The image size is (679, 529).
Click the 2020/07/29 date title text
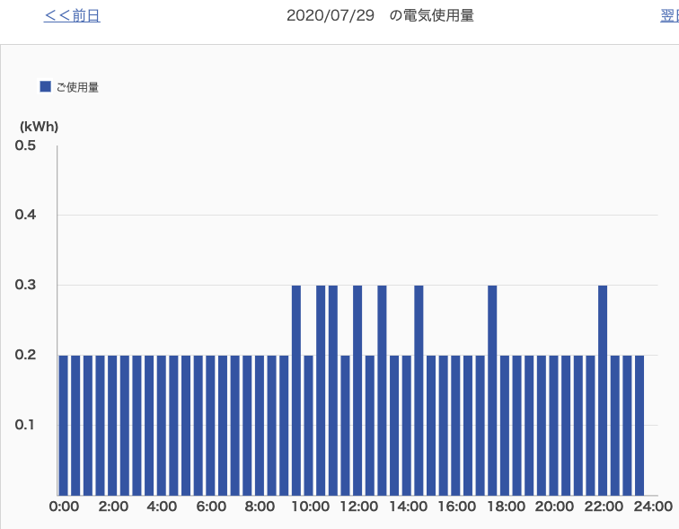330,16
